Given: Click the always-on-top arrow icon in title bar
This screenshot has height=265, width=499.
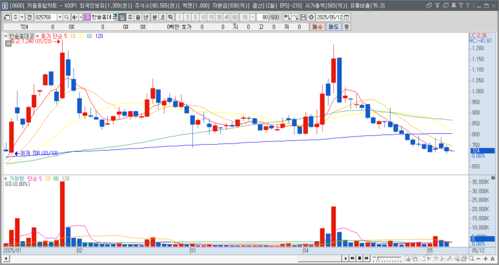Looking at the screenshot, I should 437,5.
